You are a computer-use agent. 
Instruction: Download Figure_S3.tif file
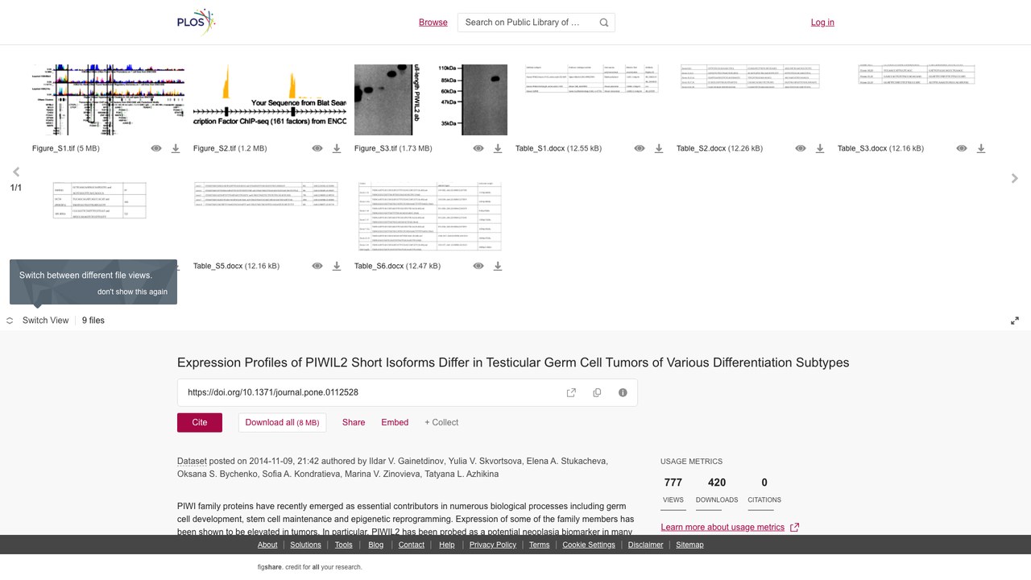pos(498,148)
